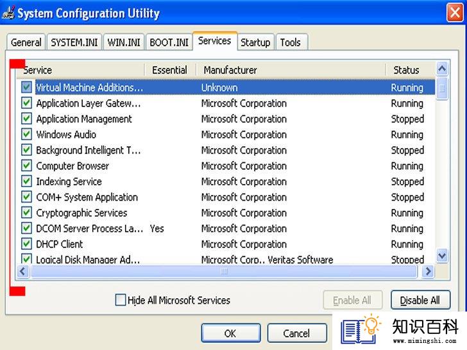Click the horizontal scrollbar thumb
Viewport: 467px width, 350px height.
click(224, 271)
